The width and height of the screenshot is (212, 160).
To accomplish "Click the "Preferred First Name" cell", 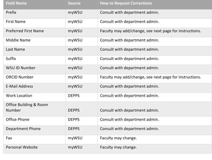I will (x=25, y=31).
